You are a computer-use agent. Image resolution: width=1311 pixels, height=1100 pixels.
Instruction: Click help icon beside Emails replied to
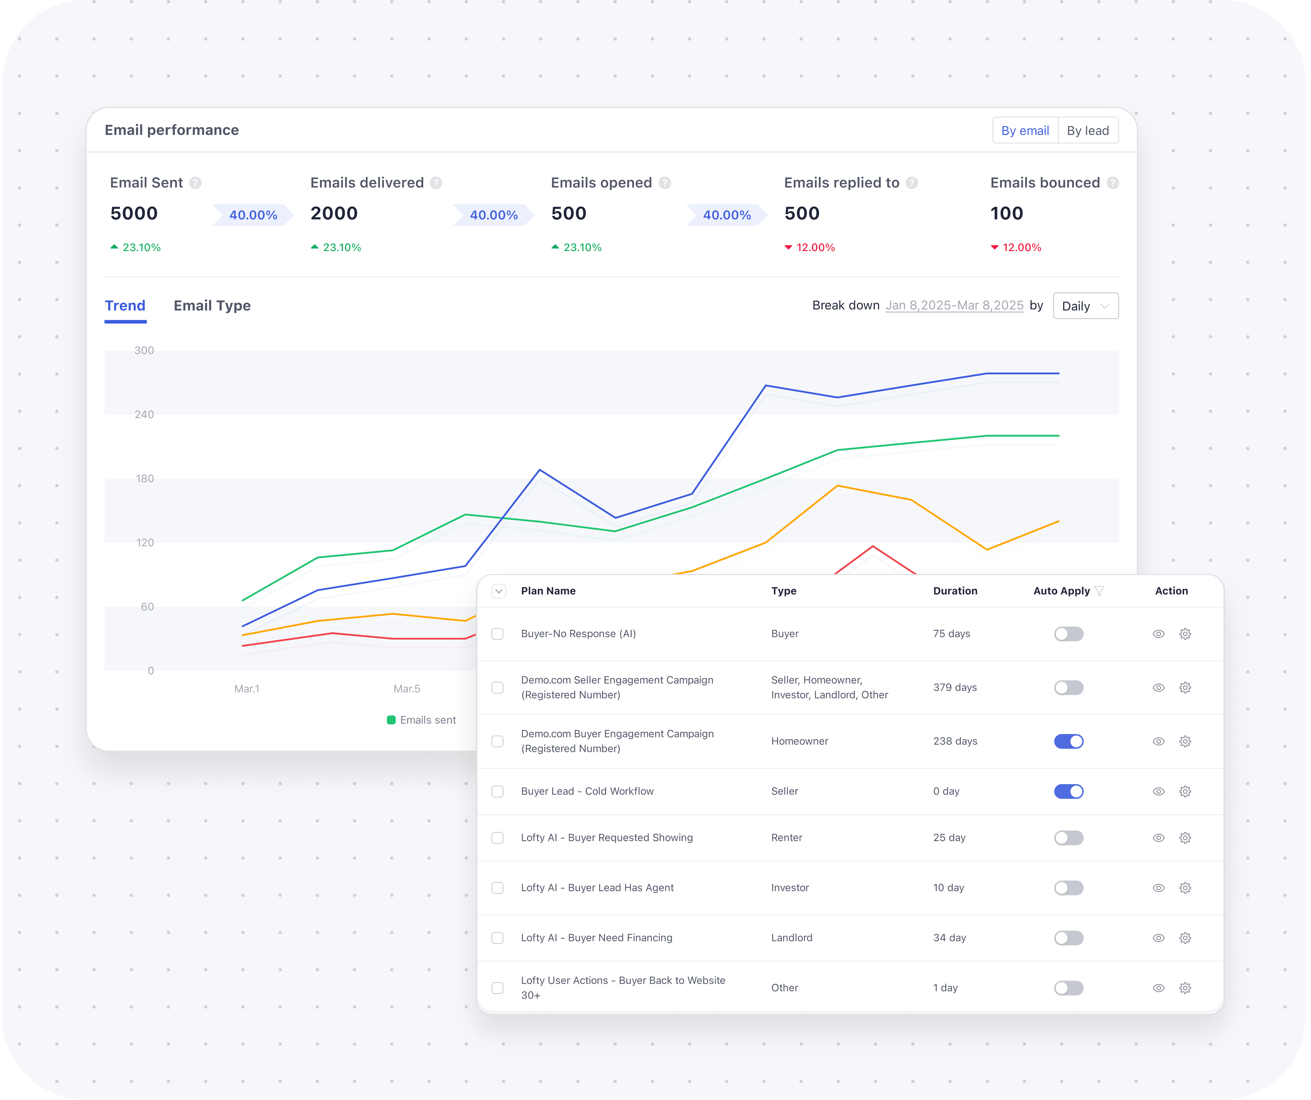click(x=912, y=183)
